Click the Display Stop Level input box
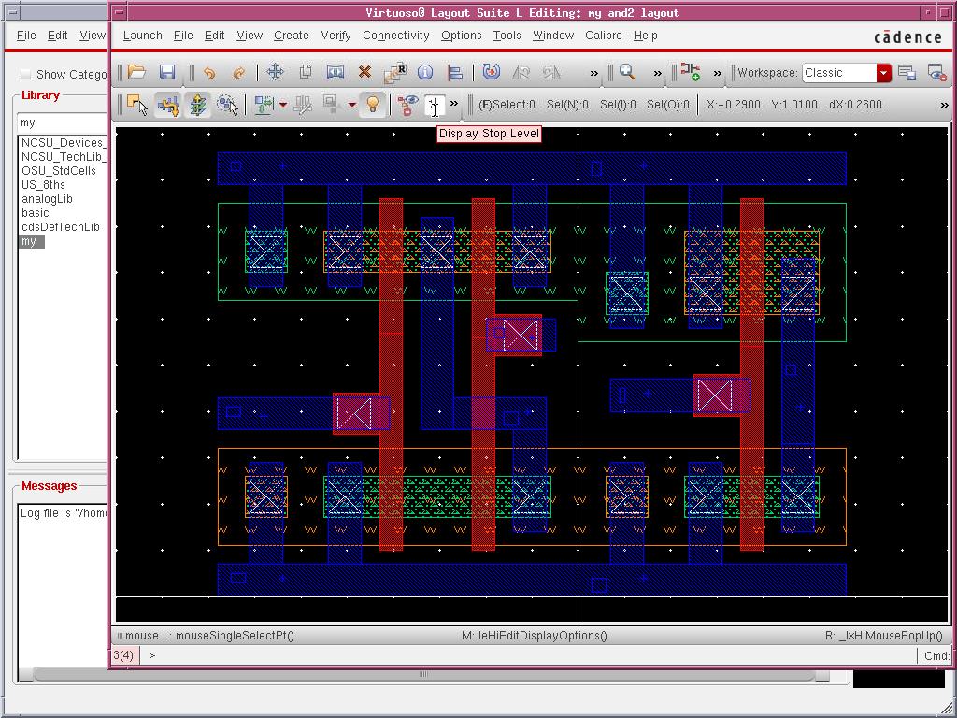This screenshot has height=718, width=957. [x=435, y=105]
